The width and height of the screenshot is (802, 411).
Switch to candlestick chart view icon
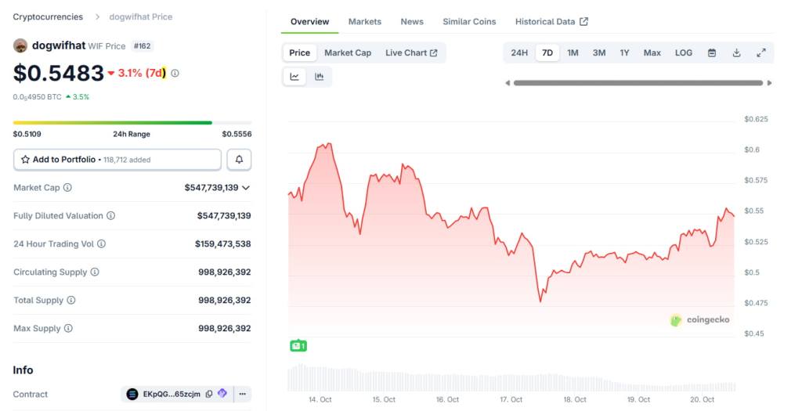point(320,77)
